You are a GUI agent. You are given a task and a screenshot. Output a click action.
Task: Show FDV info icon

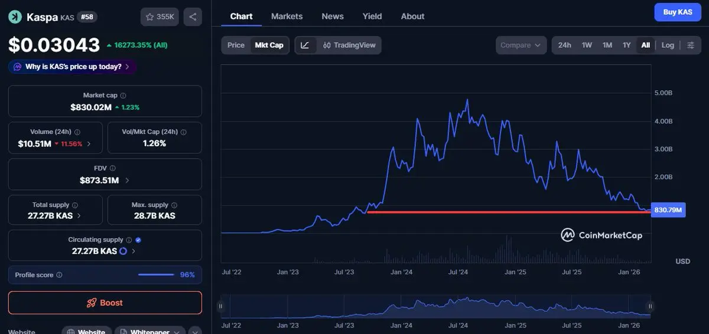click(x=113, y=169)
